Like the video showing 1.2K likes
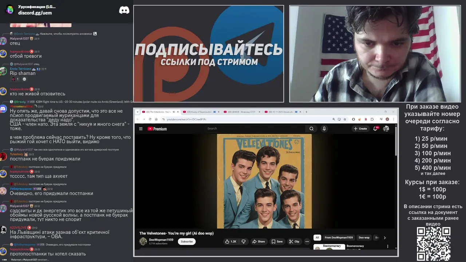This screenshot has height=262, width=466. pyautogui.click(x=230, y=241)
